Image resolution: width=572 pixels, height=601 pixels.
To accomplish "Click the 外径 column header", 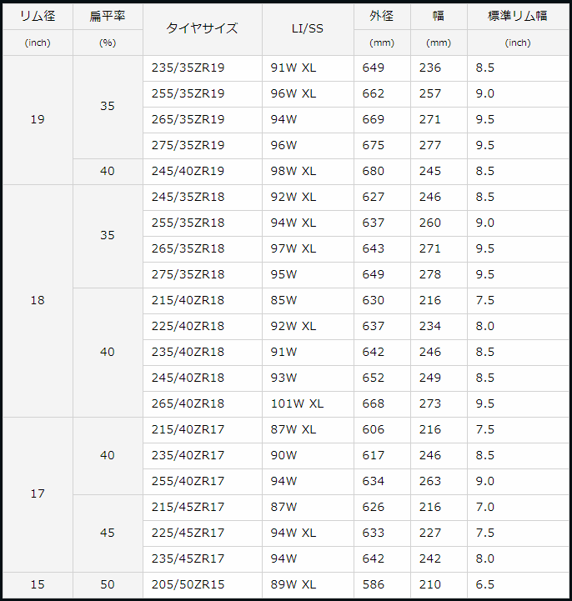I will click(x=382, y=16).
